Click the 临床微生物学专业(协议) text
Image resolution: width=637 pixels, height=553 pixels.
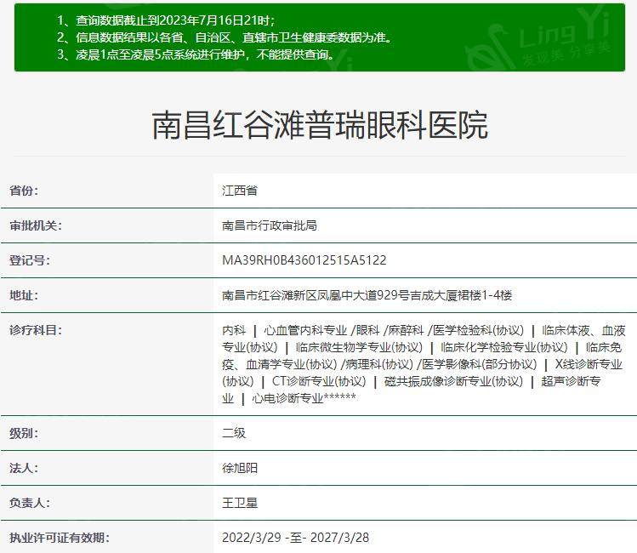pyautogui.click(x=359, y=347)
